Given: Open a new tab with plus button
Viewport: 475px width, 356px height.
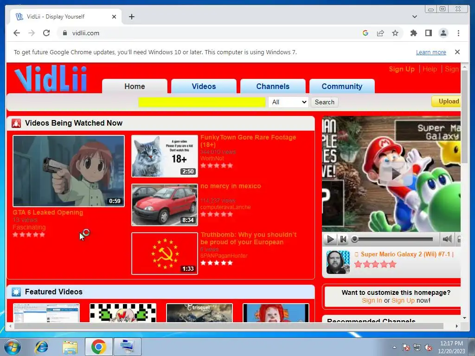Looking at the screenshot, I should tap(131, 17).
